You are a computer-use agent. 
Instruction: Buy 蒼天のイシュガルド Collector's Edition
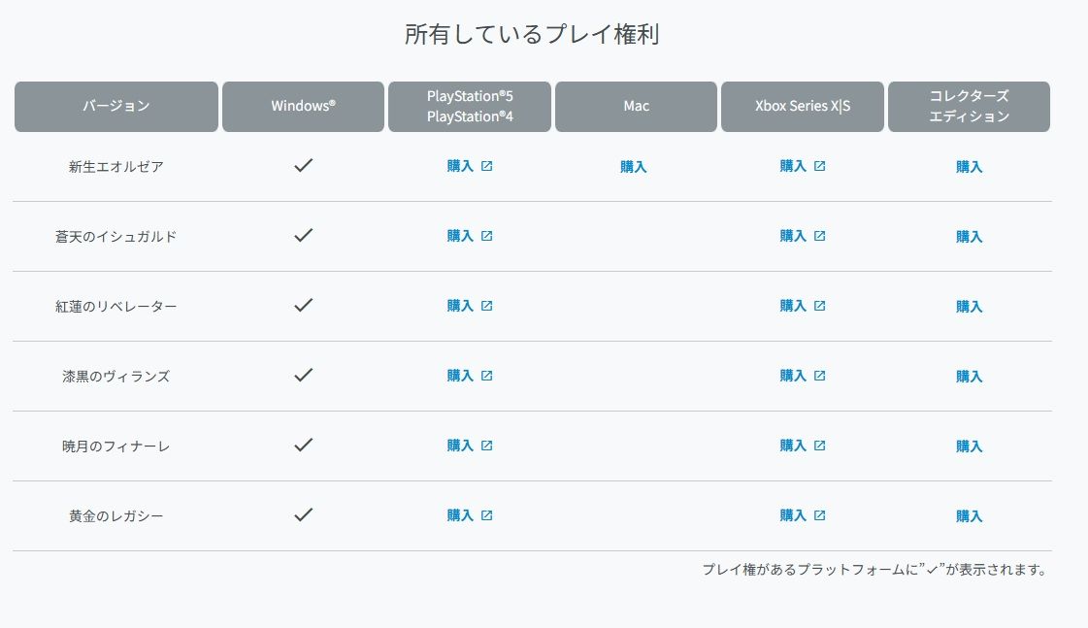point(970,237)
